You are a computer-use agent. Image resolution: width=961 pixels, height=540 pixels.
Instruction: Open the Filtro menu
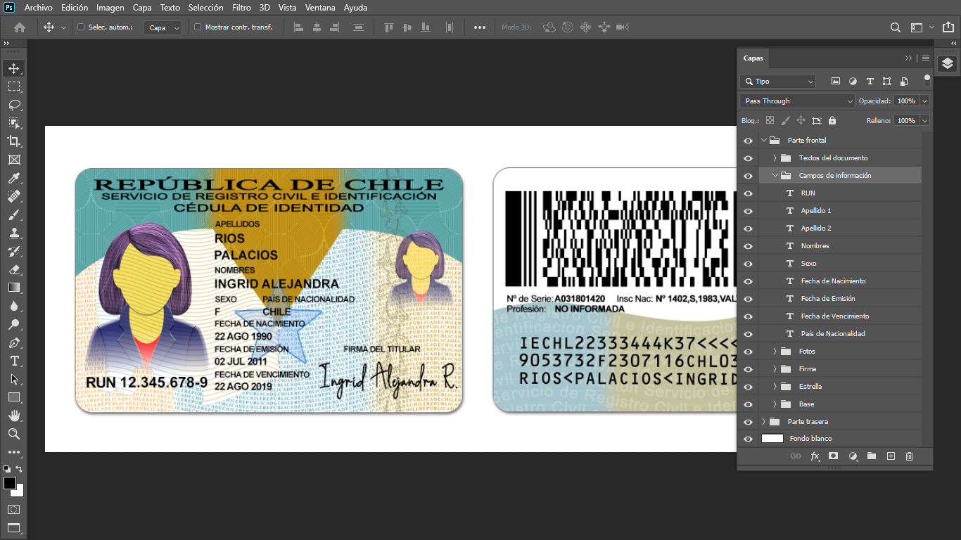pyautogui.click(x=241, y=8)
